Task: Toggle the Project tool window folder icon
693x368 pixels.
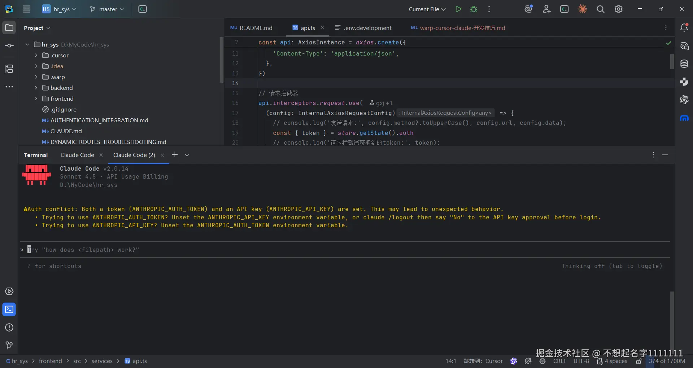Action: coord(9,28)
